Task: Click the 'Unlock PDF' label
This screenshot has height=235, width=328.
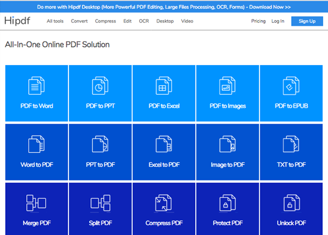Action: (292, 223)
